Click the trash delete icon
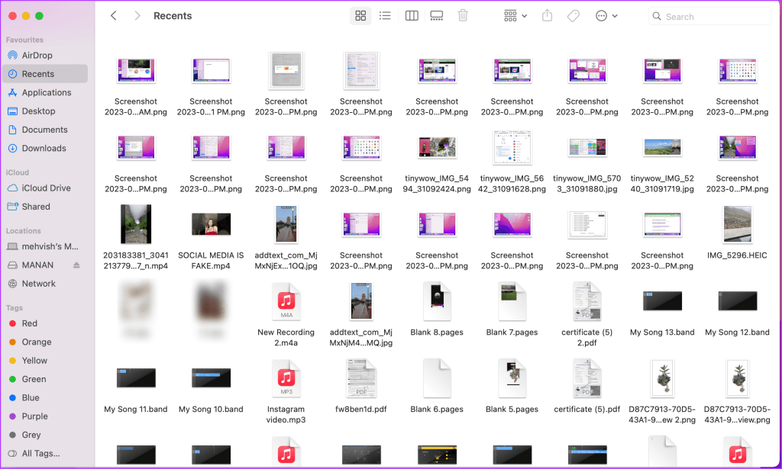The height and width of the screenshot is (469, 782). (x=463, y=16)
